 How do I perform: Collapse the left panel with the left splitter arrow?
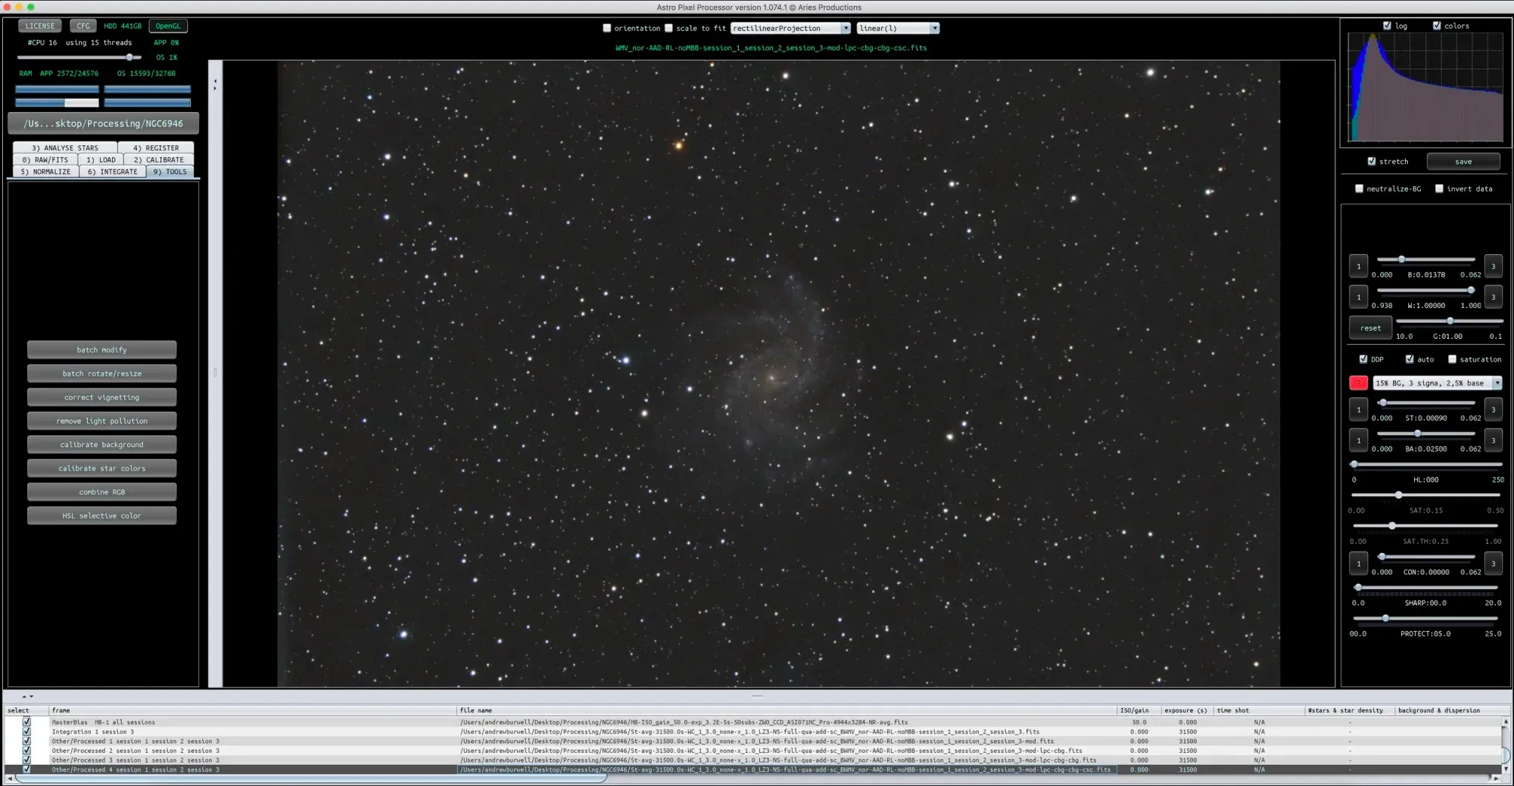tap(215, 80)
